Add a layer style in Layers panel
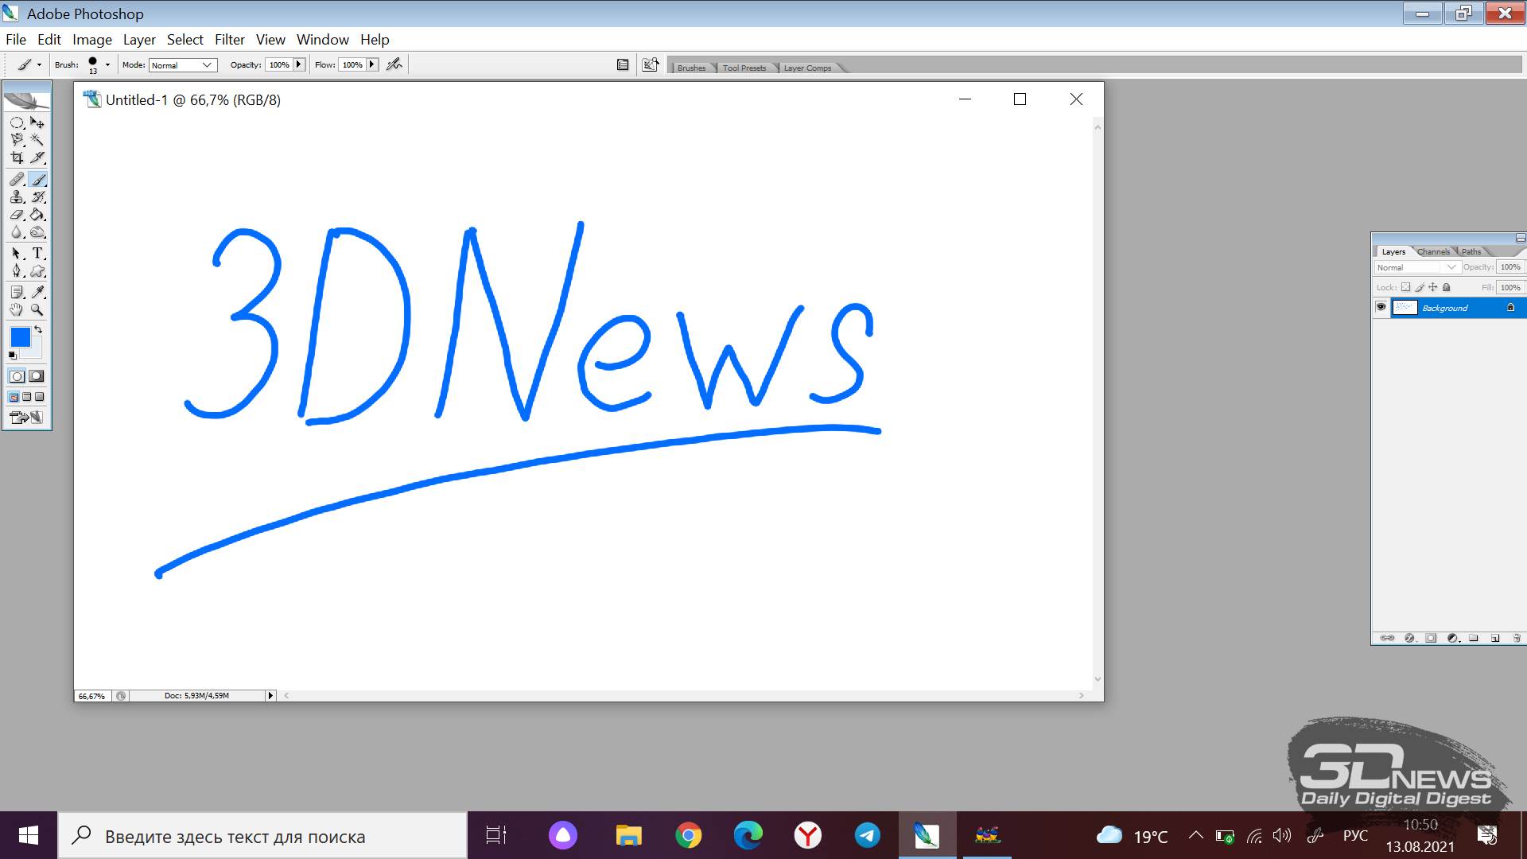 (1410, 638)
